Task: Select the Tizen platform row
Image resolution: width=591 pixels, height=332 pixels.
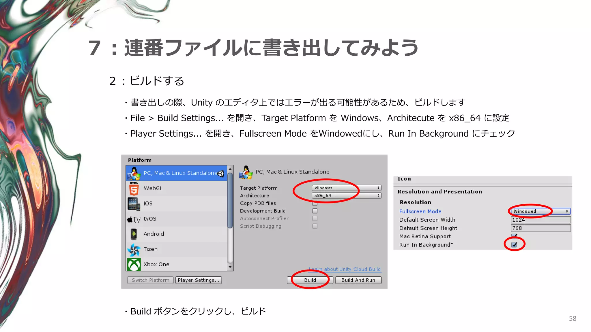Action: [x=177, y=249]
